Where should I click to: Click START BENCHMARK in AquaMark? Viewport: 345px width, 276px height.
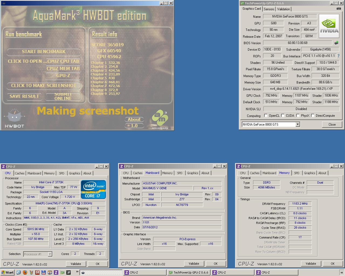click(x=43, y=51)
